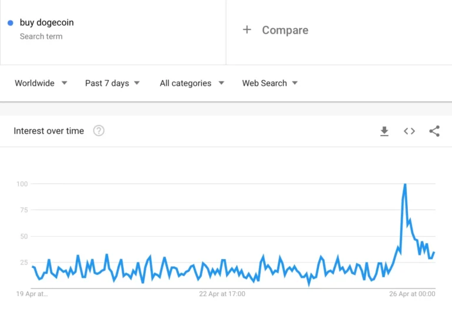This screenshot has height=312, width=452.
Task: Click the 50 value on y-axis
Action: tap(24, 236)
